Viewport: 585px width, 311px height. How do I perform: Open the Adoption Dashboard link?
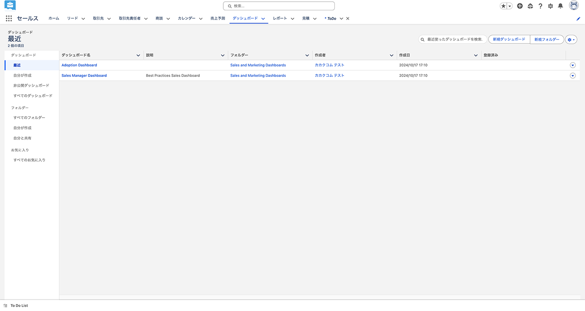click(79, 65)
